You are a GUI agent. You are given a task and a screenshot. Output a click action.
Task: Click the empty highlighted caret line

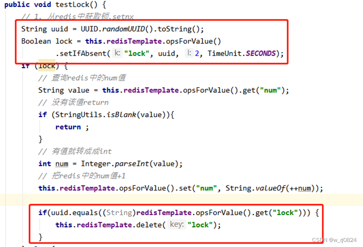[181, 200]
